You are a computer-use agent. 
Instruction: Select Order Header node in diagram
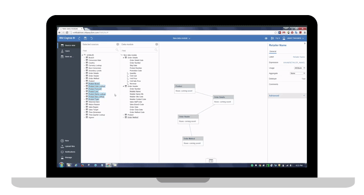[188, 119]
